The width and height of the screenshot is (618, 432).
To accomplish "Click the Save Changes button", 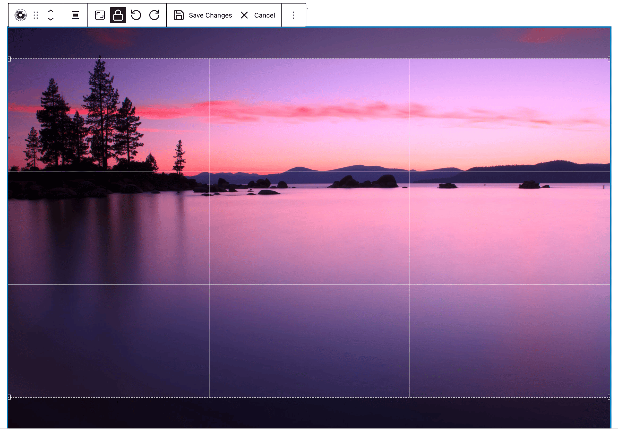I will (x=203, y=15).
